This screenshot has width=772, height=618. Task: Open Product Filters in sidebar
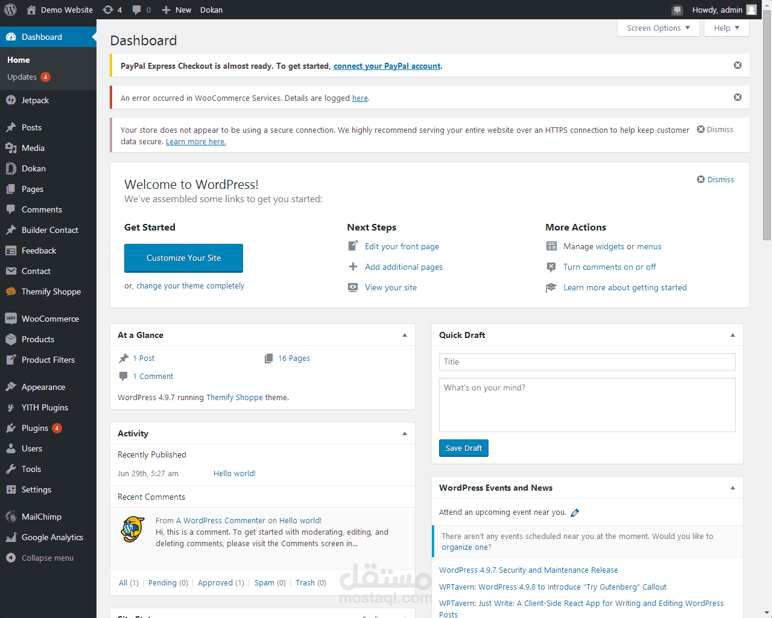[48, 360]
